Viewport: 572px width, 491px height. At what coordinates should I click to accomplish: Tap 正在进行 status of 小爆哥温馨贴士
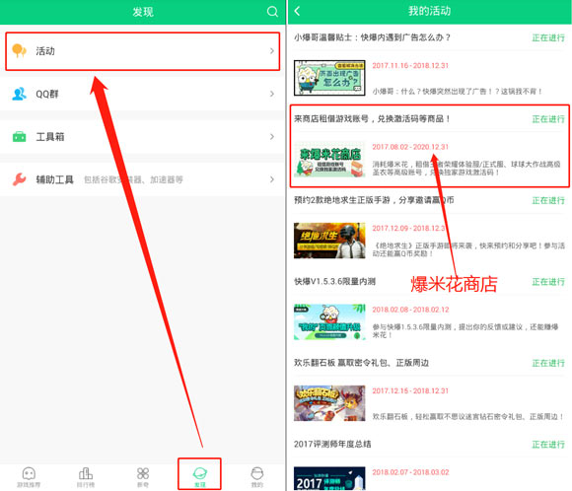pos(548,37)
